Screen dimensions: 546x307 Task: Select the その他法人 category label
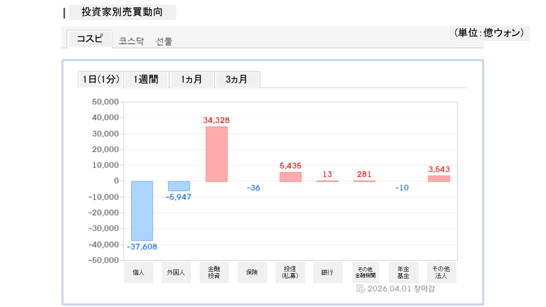point(441,272)
